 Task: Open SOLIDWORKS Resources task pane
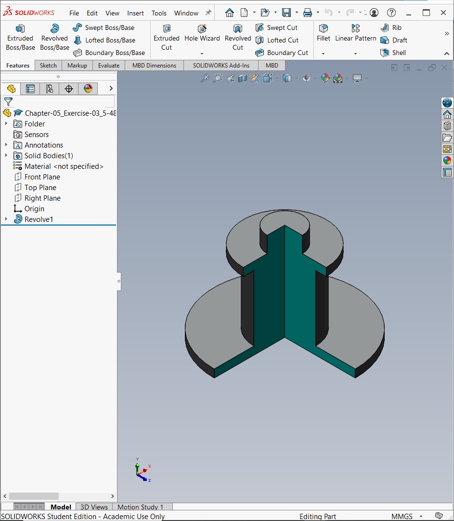point(447,114)
